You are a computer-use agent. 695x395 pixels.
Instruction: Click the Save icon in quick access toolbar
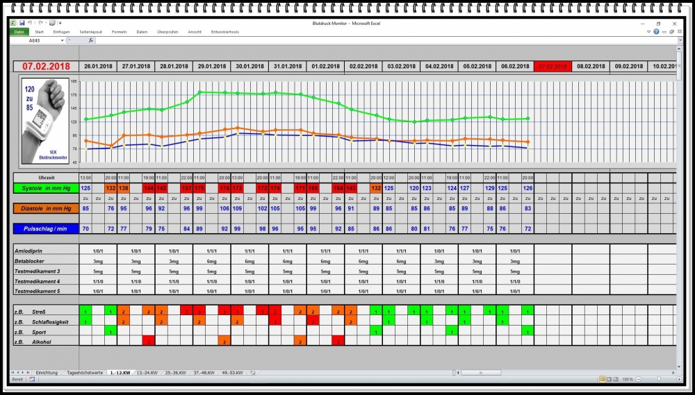point(22,23)
